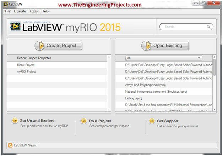The height and width of the screenshot is (156, 223).
Task: Click the templates list scrollbar up arrow
Action: click(x=109, y=57)
